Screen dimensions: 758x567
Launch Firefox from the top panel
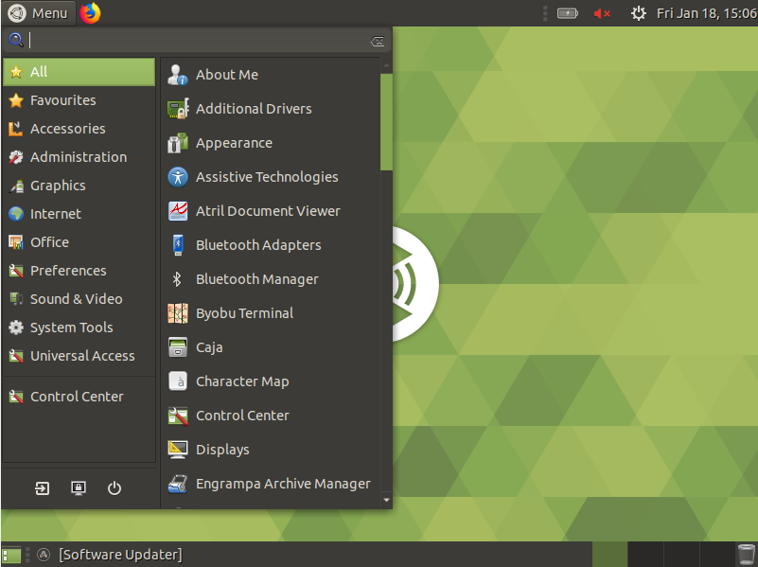pyautogui.click(x=91, y=12)
